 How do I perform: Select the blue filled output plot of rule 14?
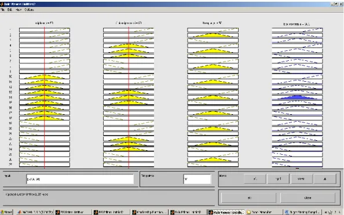[x=297, y=97]
